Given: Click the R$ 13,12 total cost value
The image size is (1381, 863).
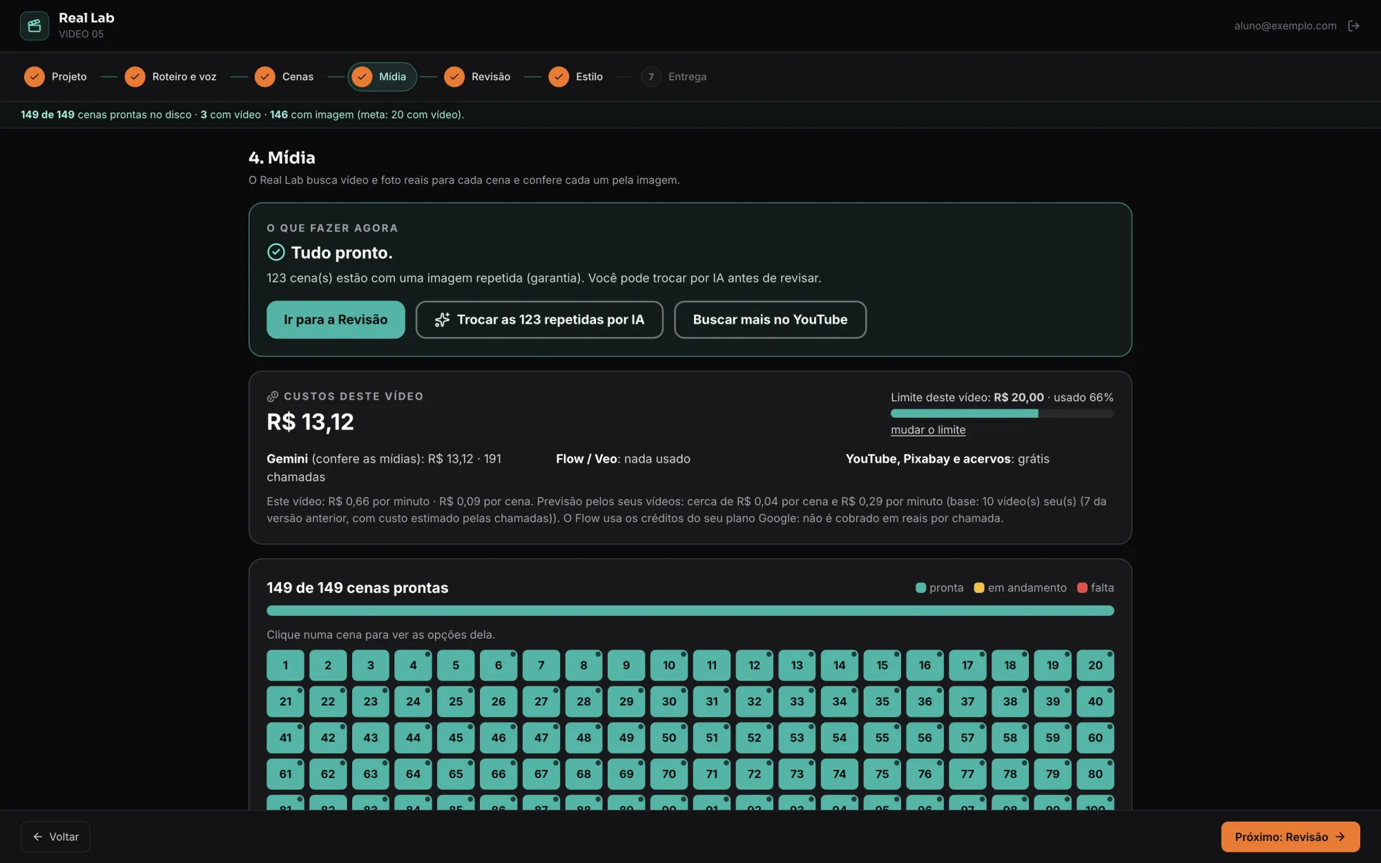Looking at the screenshot, I should pos(310,422).
